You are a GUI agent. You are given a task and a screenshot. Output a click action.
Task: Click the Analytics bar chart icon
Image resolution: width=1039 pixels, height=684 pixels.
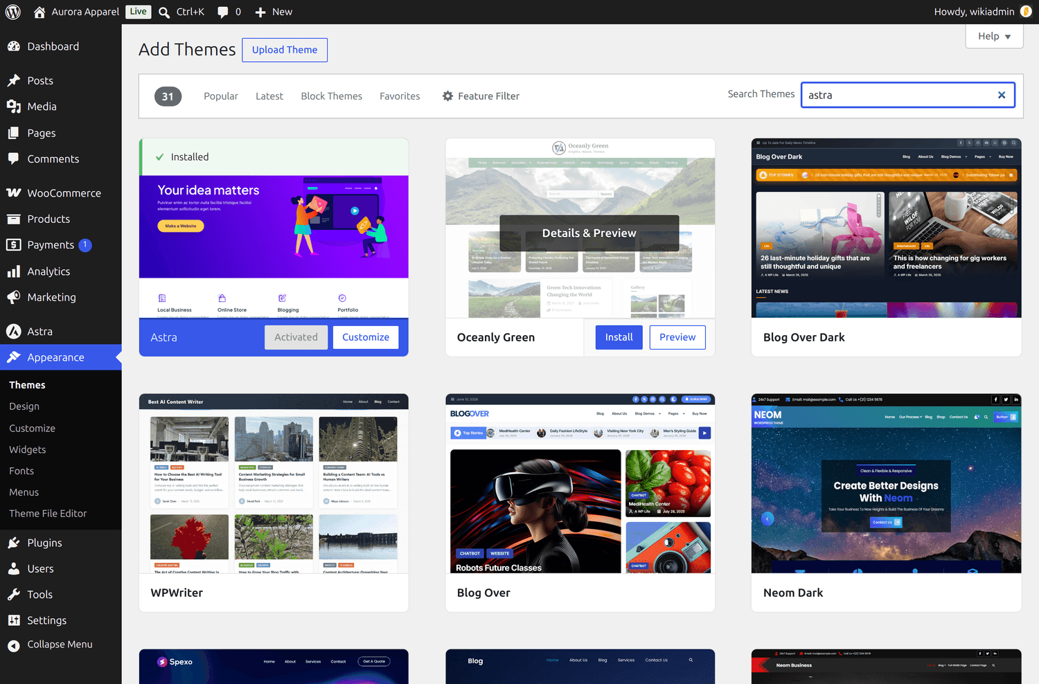click(x=14, y=271)
